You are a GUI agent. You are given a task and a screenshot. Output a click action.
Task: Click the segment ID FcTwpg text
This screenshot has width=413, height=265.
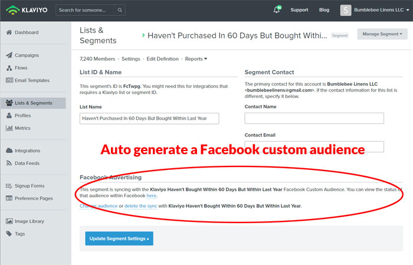(132, 86)
